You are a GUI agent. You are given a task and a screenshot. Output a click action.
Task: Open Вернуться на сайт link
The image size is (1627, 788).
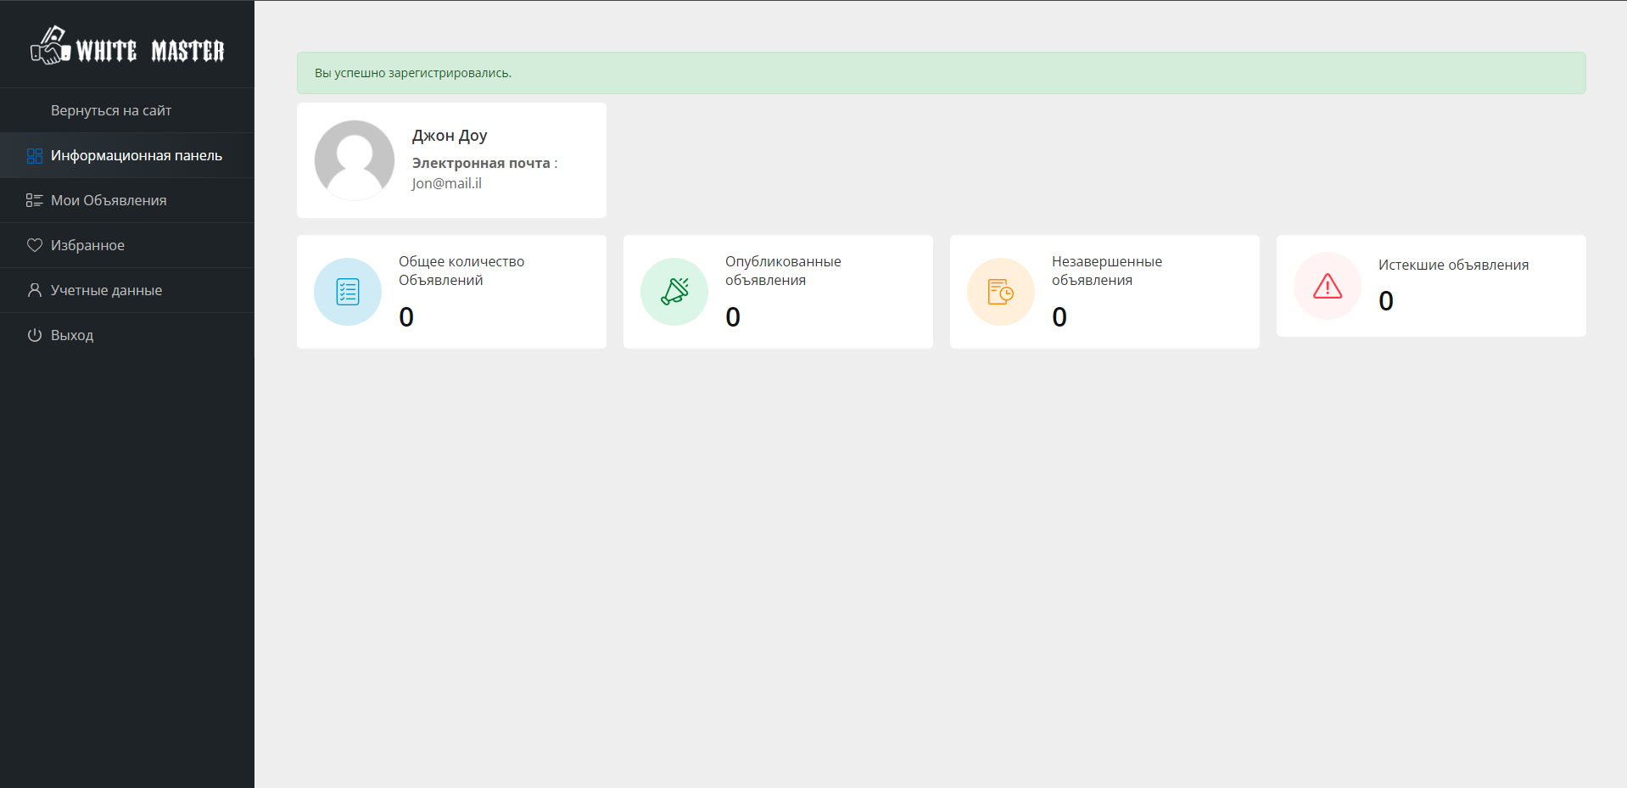(x=111, y=111)
